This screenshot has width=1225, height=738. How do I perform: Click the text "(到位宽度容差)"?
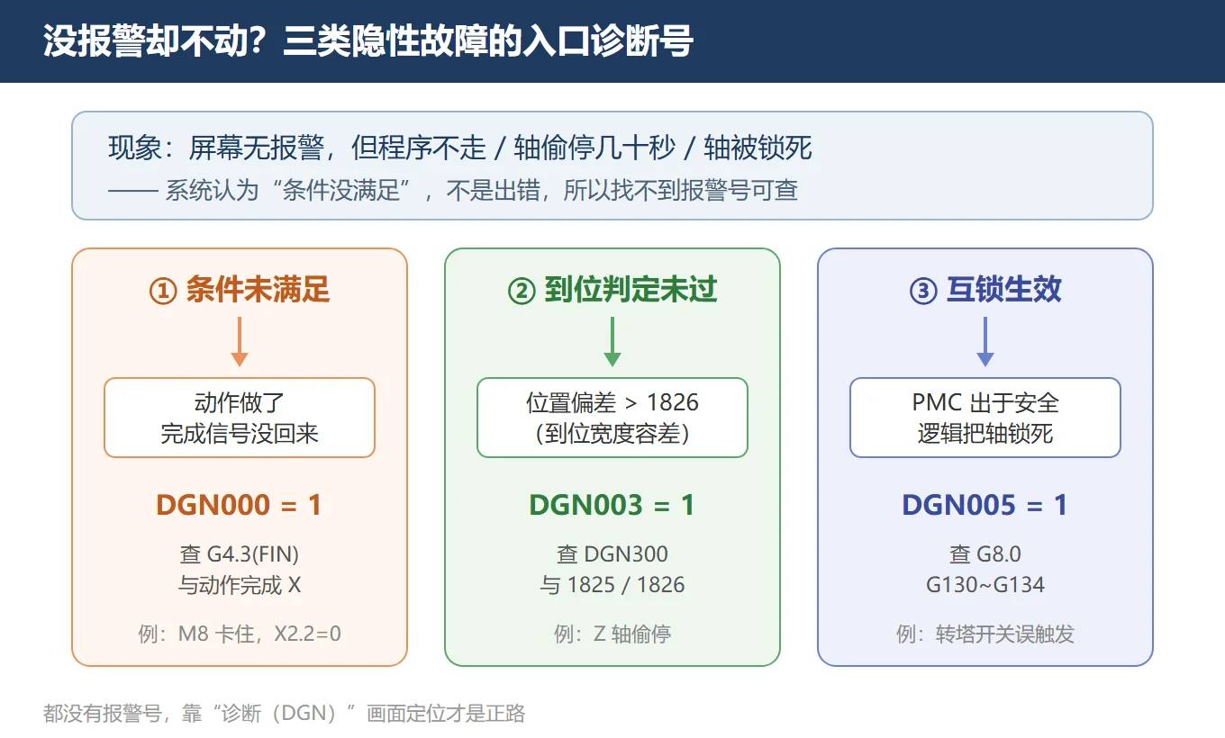pyautogui.click(x=612, y=434)
